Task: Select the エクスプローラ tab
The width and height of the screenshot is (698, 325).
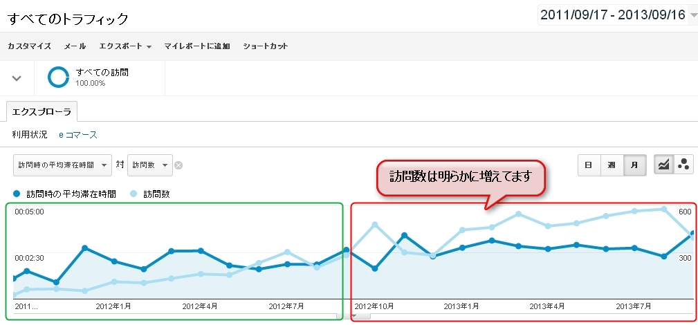Action: (x=42, y=111)
